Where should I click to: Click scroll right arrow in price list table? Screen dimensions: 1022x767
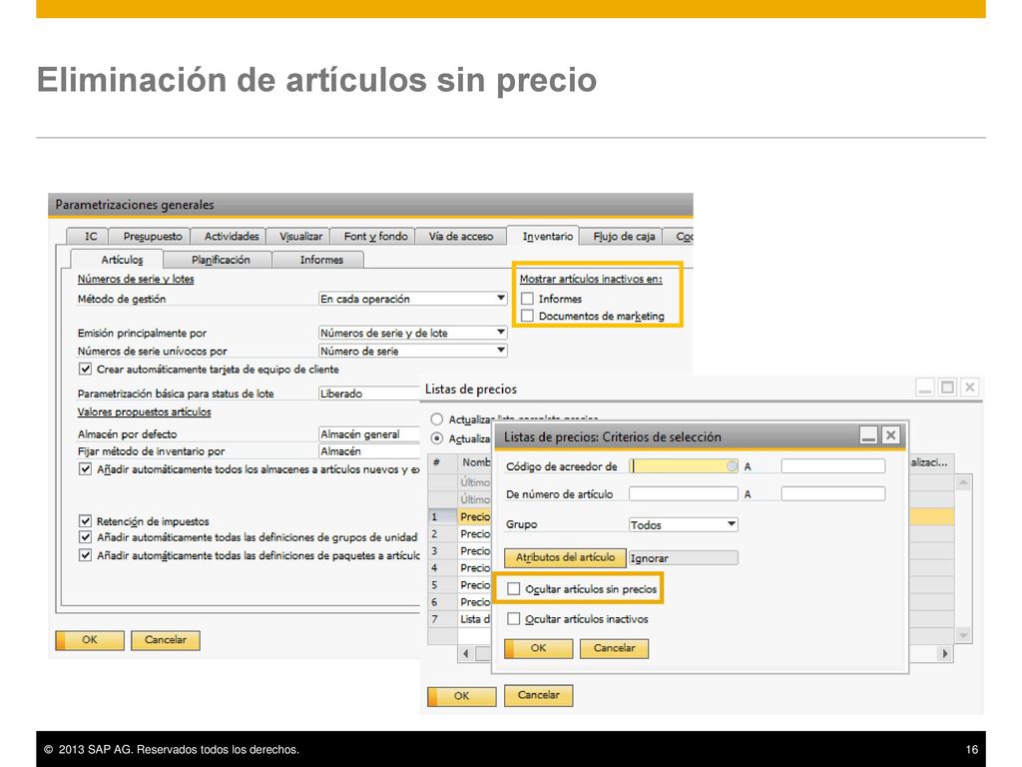pos(945,653)
